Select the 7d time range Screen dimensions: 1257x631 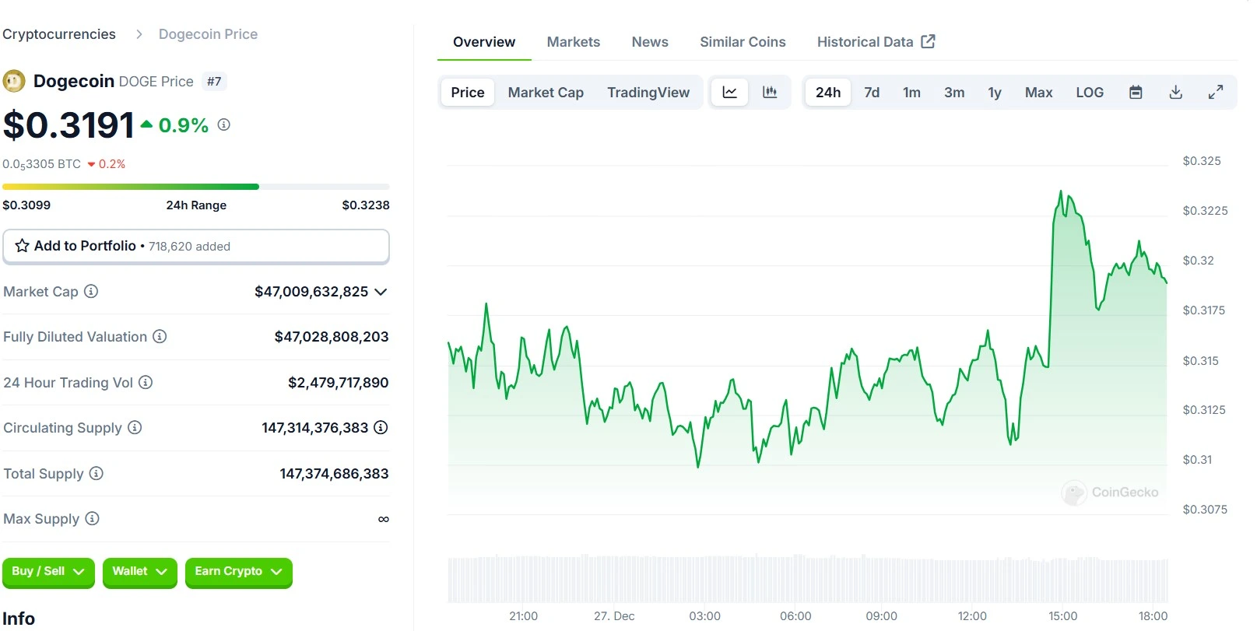click(871, 93)
